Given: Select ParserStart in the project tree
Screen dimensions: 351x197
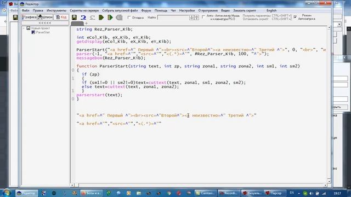Looking at the screenshot, I should pos(43,32).
